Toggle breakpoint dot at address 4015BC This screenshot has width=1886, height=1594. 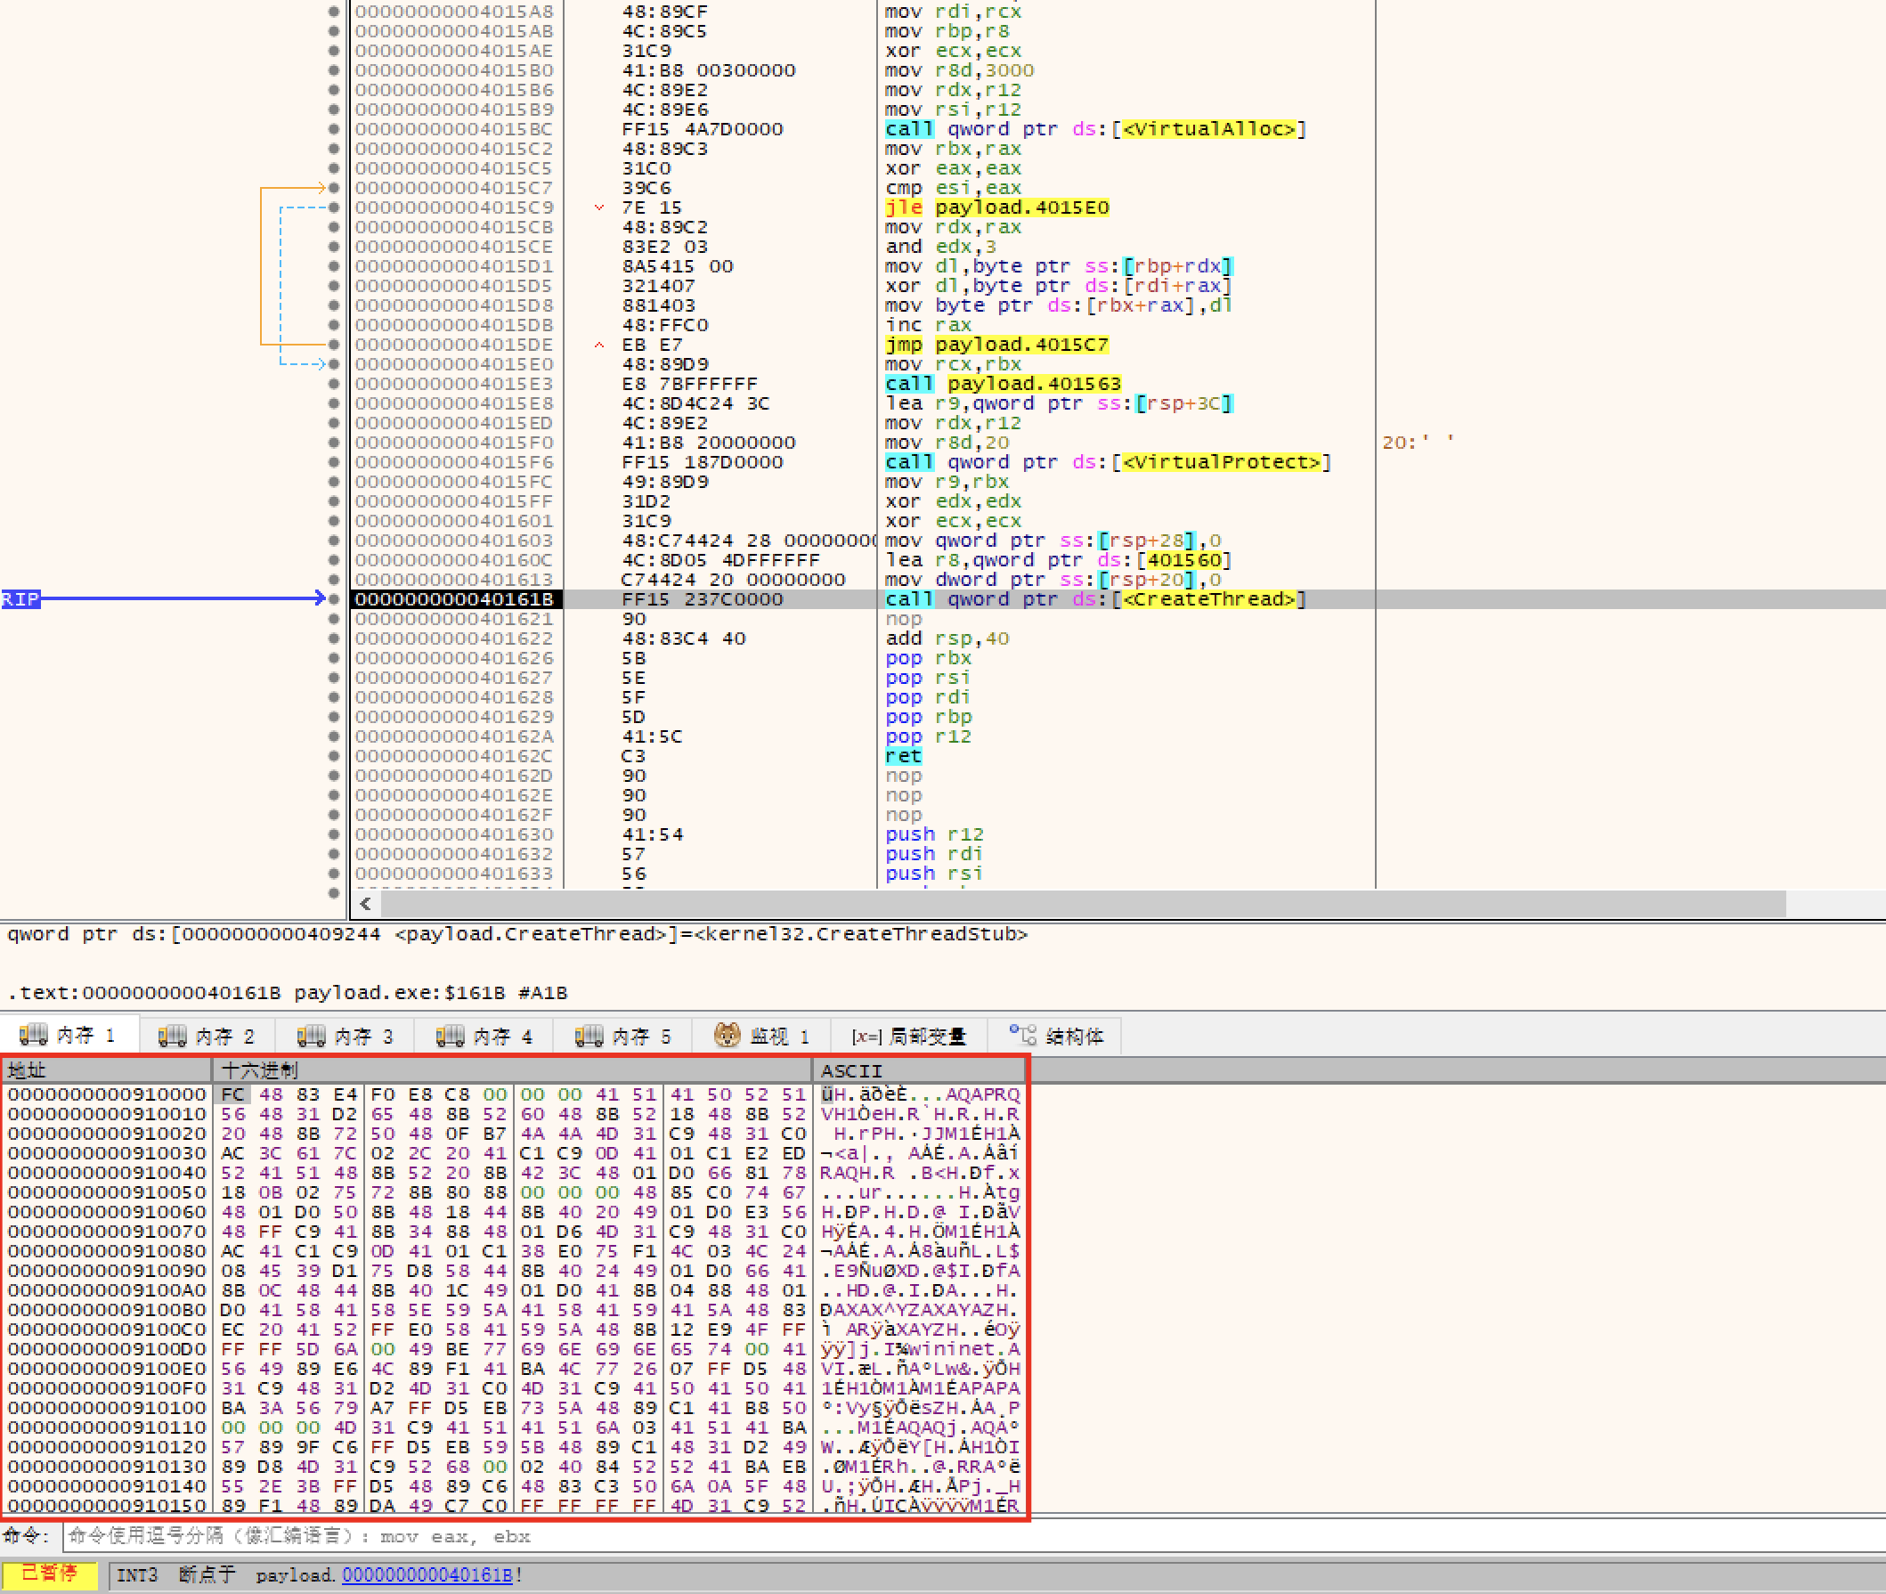point(334,129)
